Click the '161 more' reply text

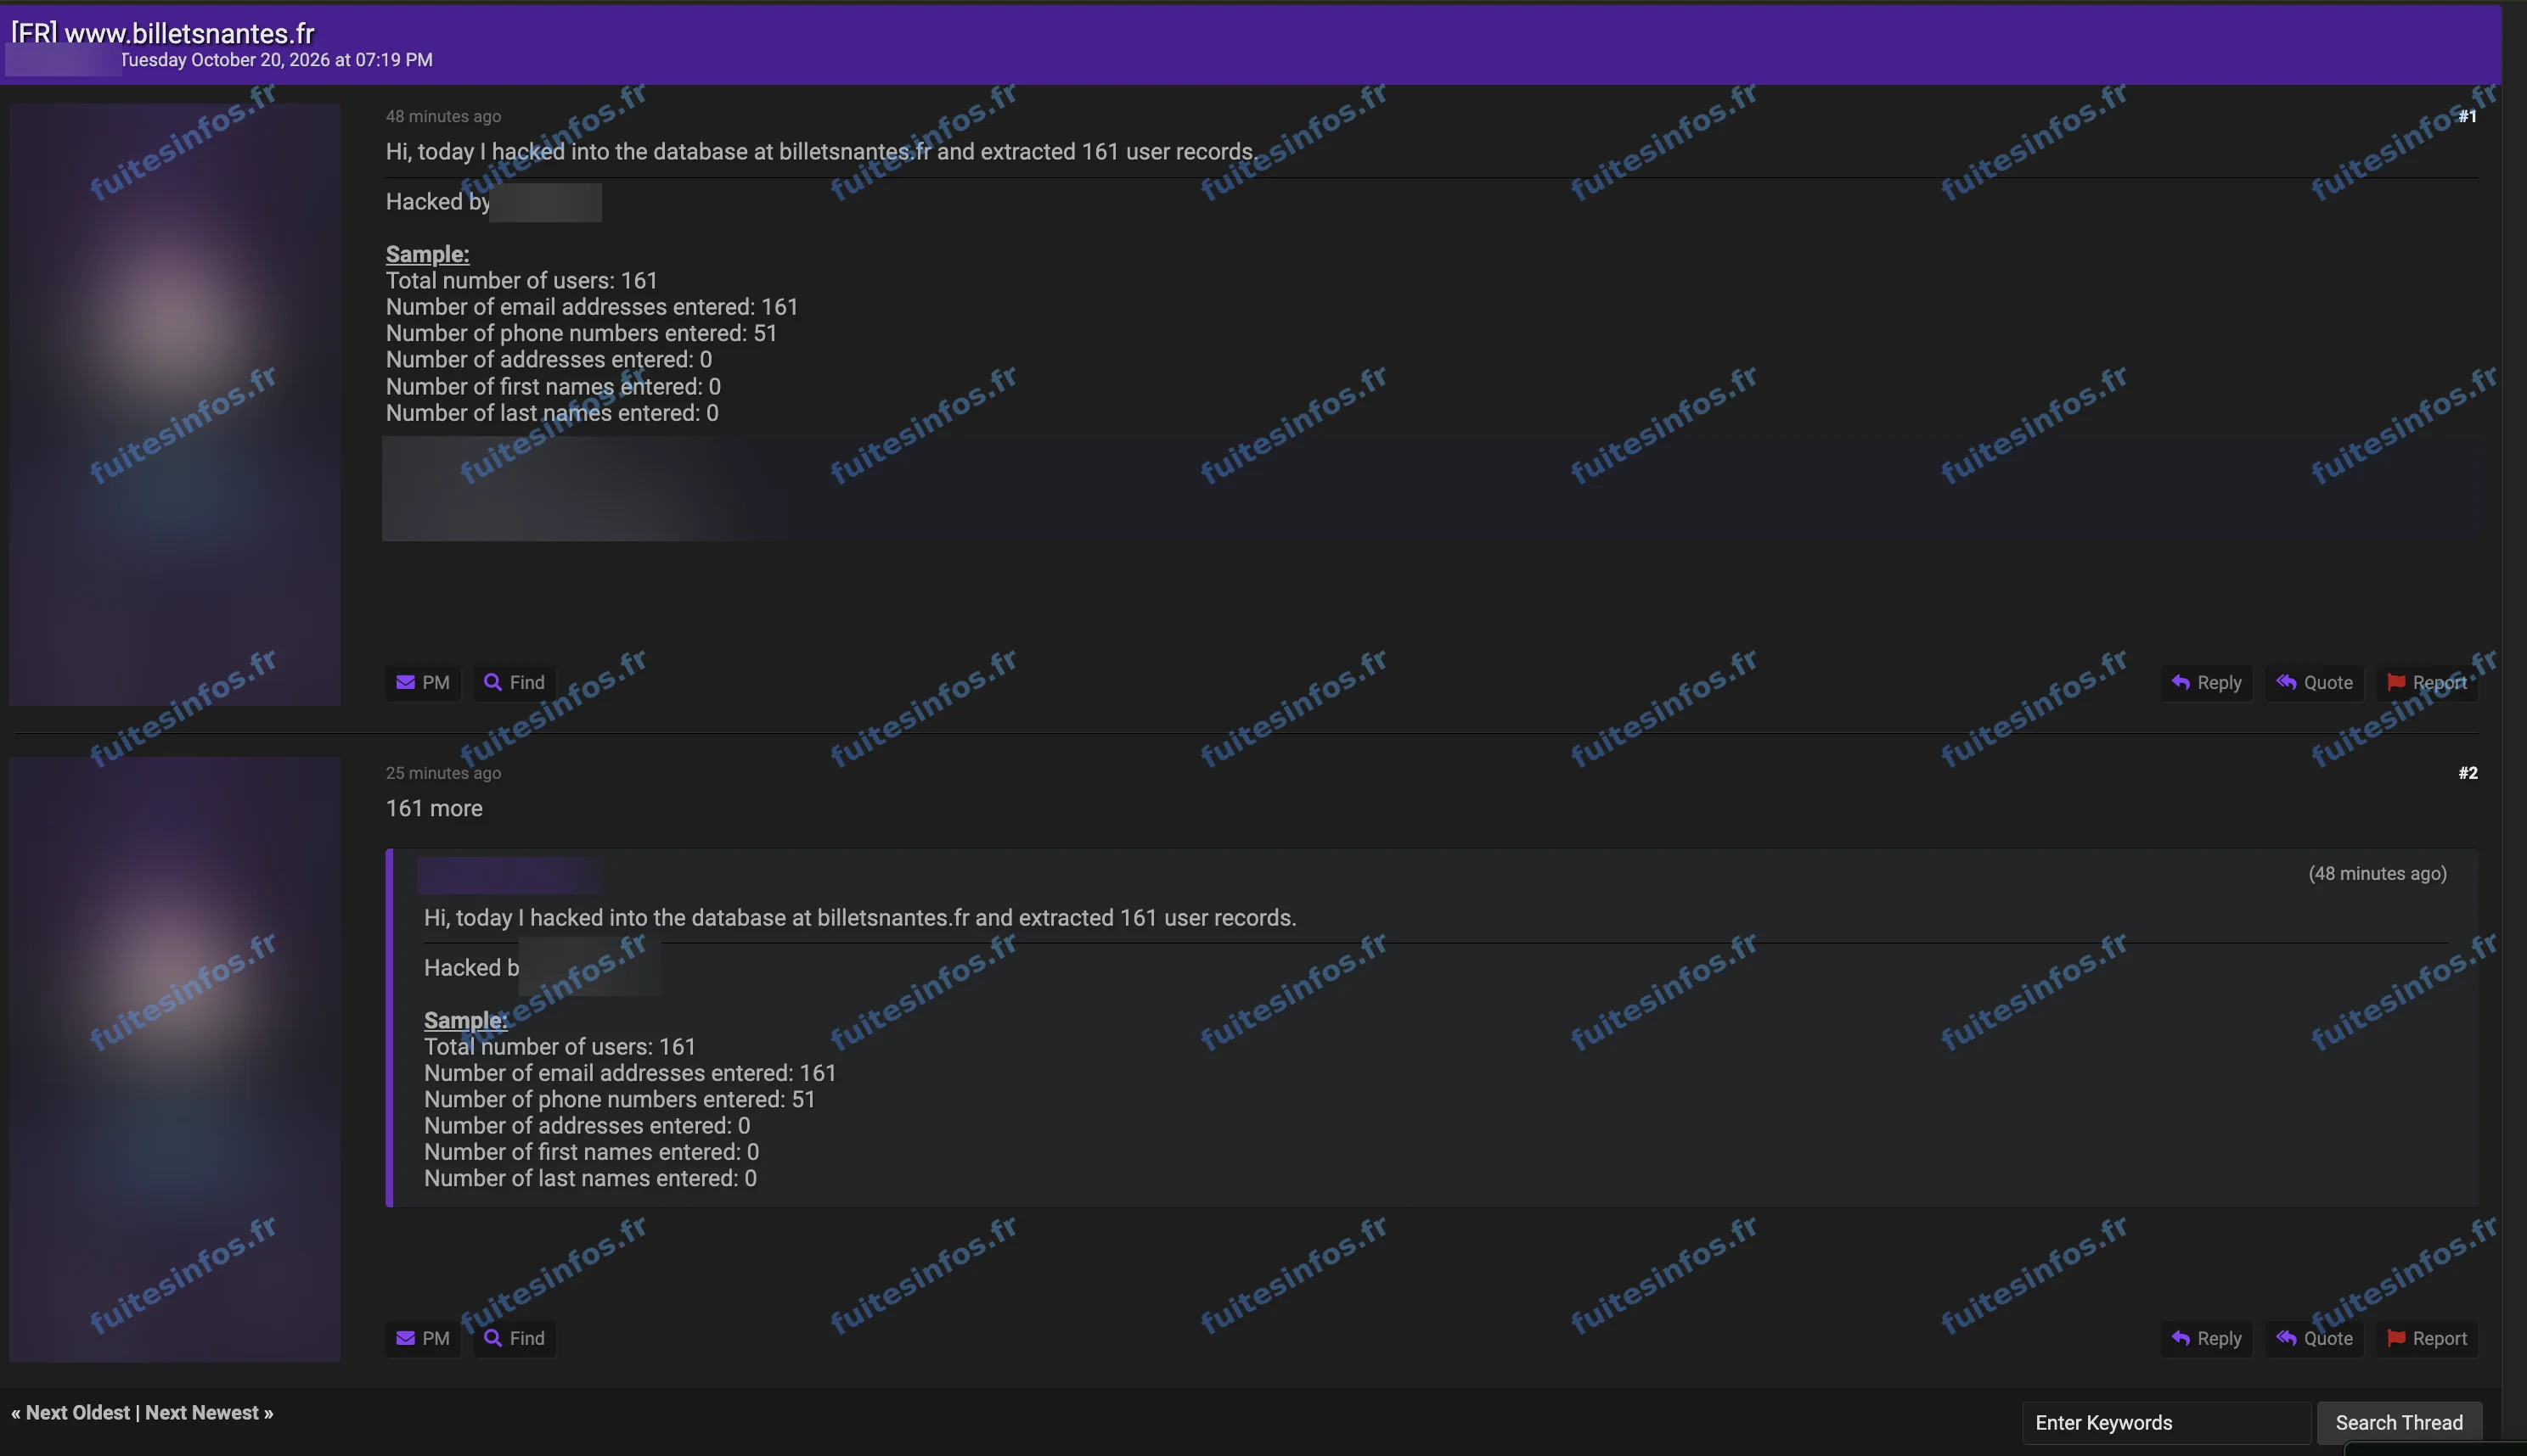pos(435,809)
